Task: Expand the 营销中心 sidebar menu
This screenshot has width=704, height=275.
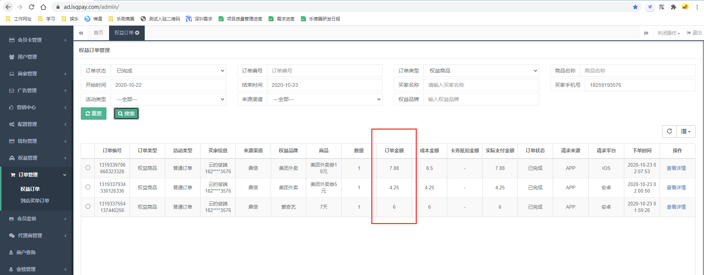Action: 37,107
